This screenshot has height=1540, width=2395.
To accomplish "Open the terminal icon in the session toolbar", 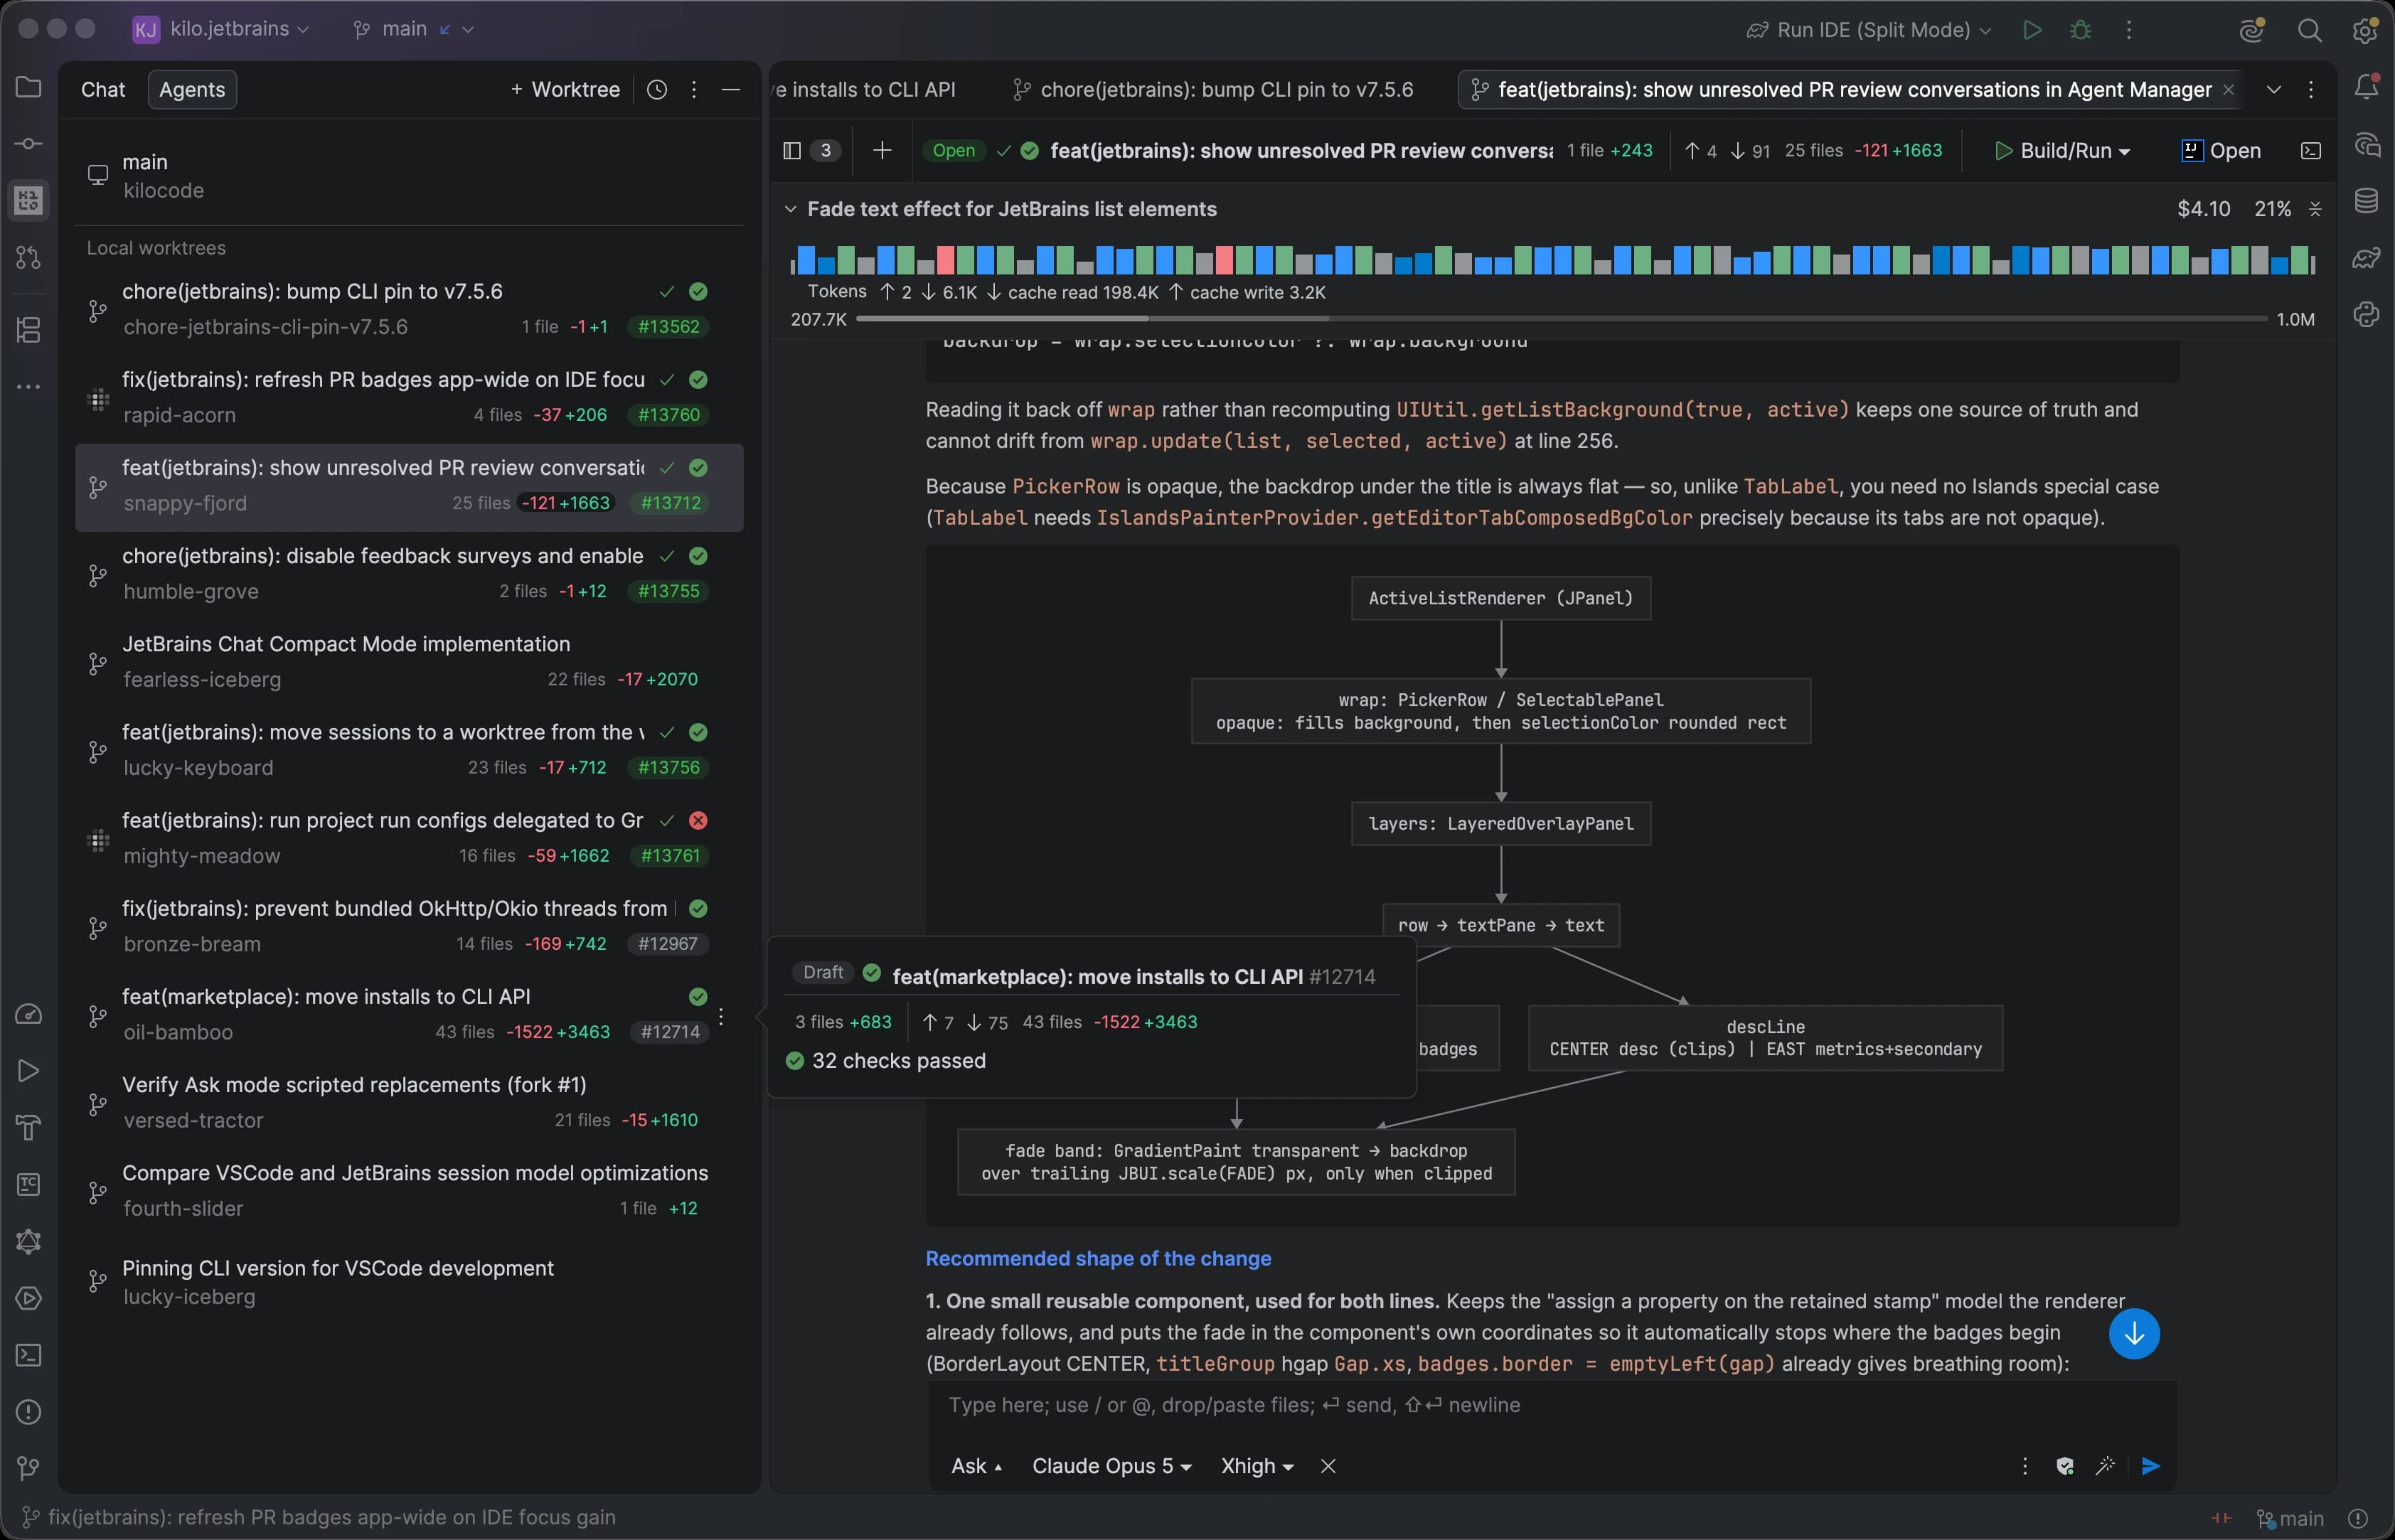I will tap(2311, 151).
